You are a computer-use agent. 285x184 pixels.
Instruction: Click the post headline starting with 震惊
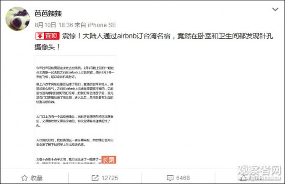tap(167, 36)
